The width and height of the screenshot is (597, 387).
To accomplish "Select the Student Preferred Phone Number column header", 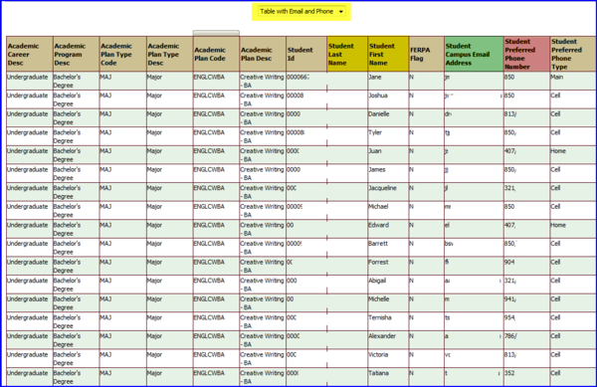I will 527,54.
